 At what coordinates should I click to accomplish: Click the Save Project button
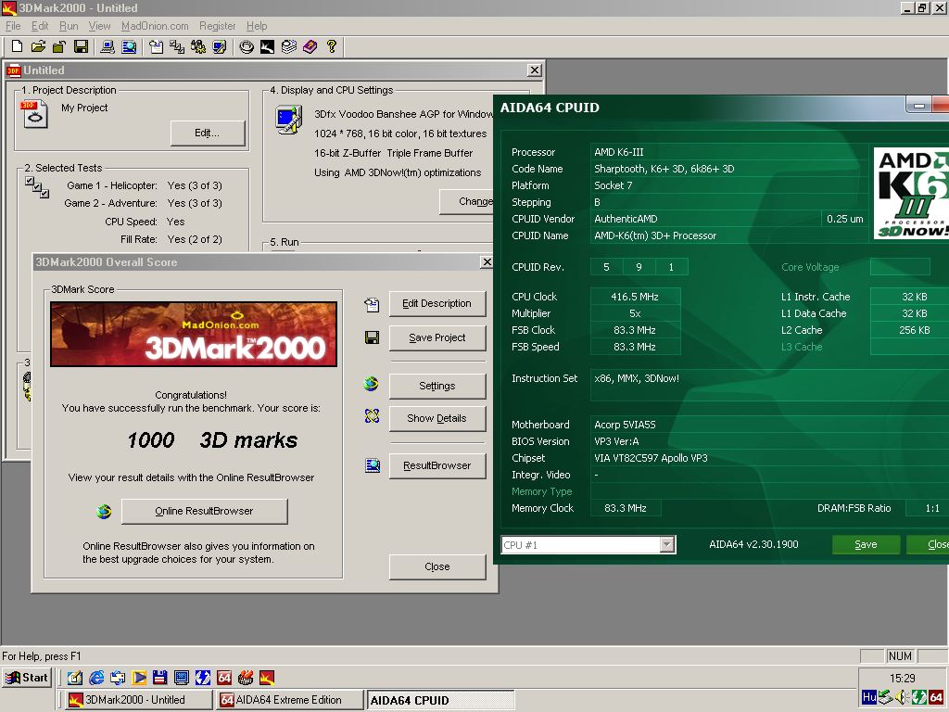[437, 337]
